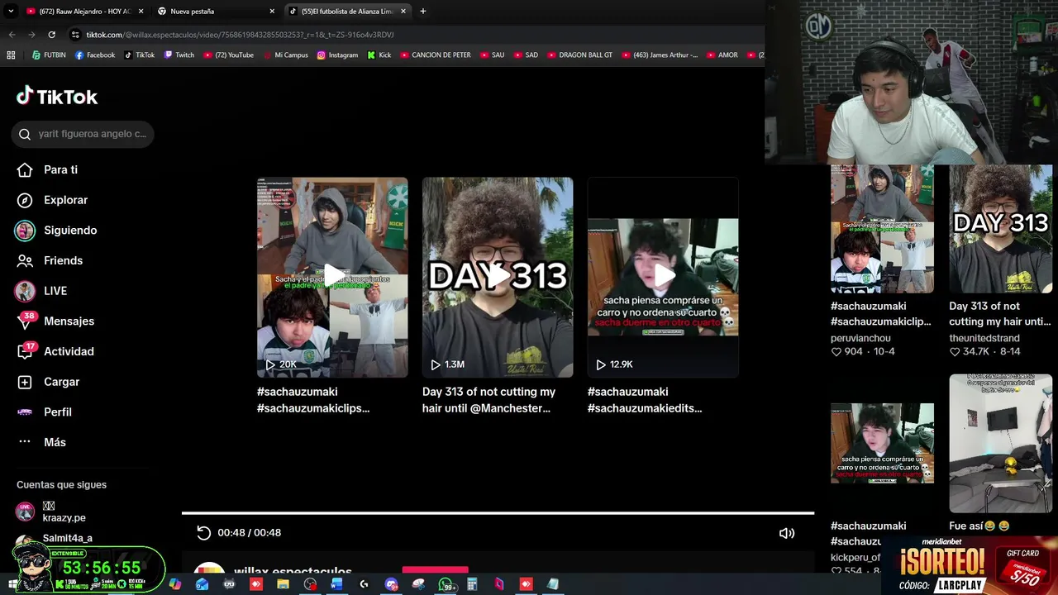1058x595 pixels.
Task: Open the Twitch bookmark
Action: 179,55
